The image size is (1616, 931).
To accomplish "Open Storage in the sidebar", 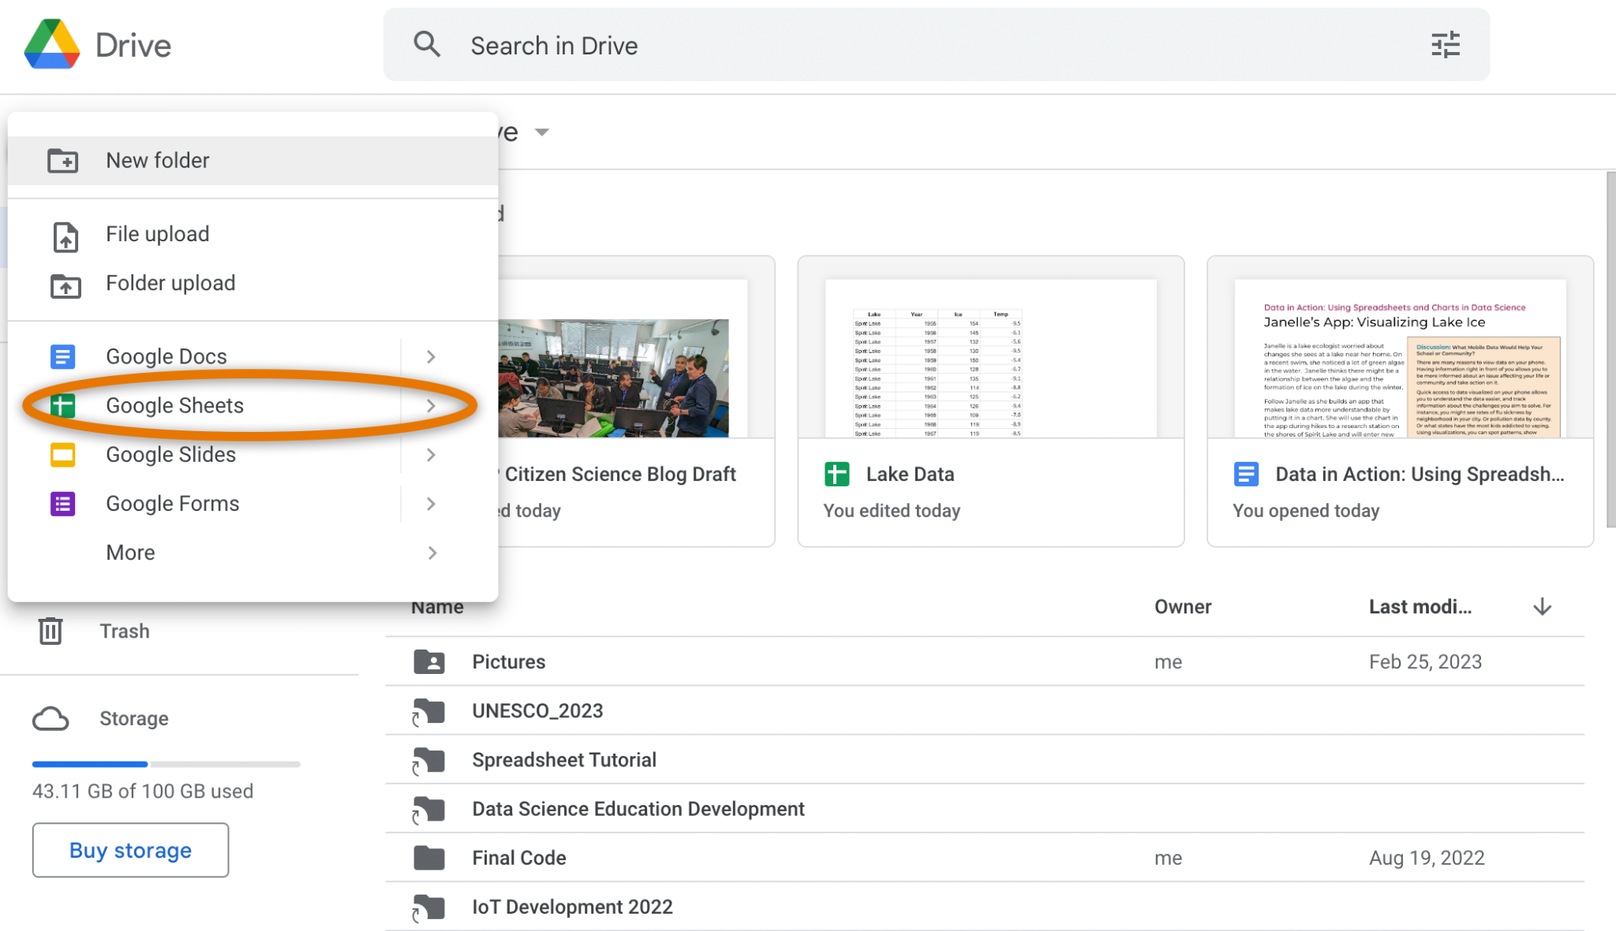I will point(134,718).
